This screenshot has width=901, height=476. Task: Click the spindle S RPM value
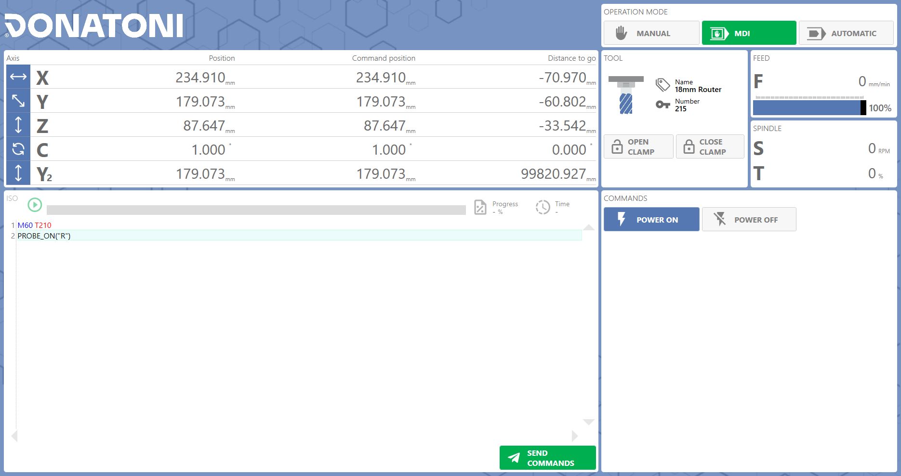tap(872, 148)
